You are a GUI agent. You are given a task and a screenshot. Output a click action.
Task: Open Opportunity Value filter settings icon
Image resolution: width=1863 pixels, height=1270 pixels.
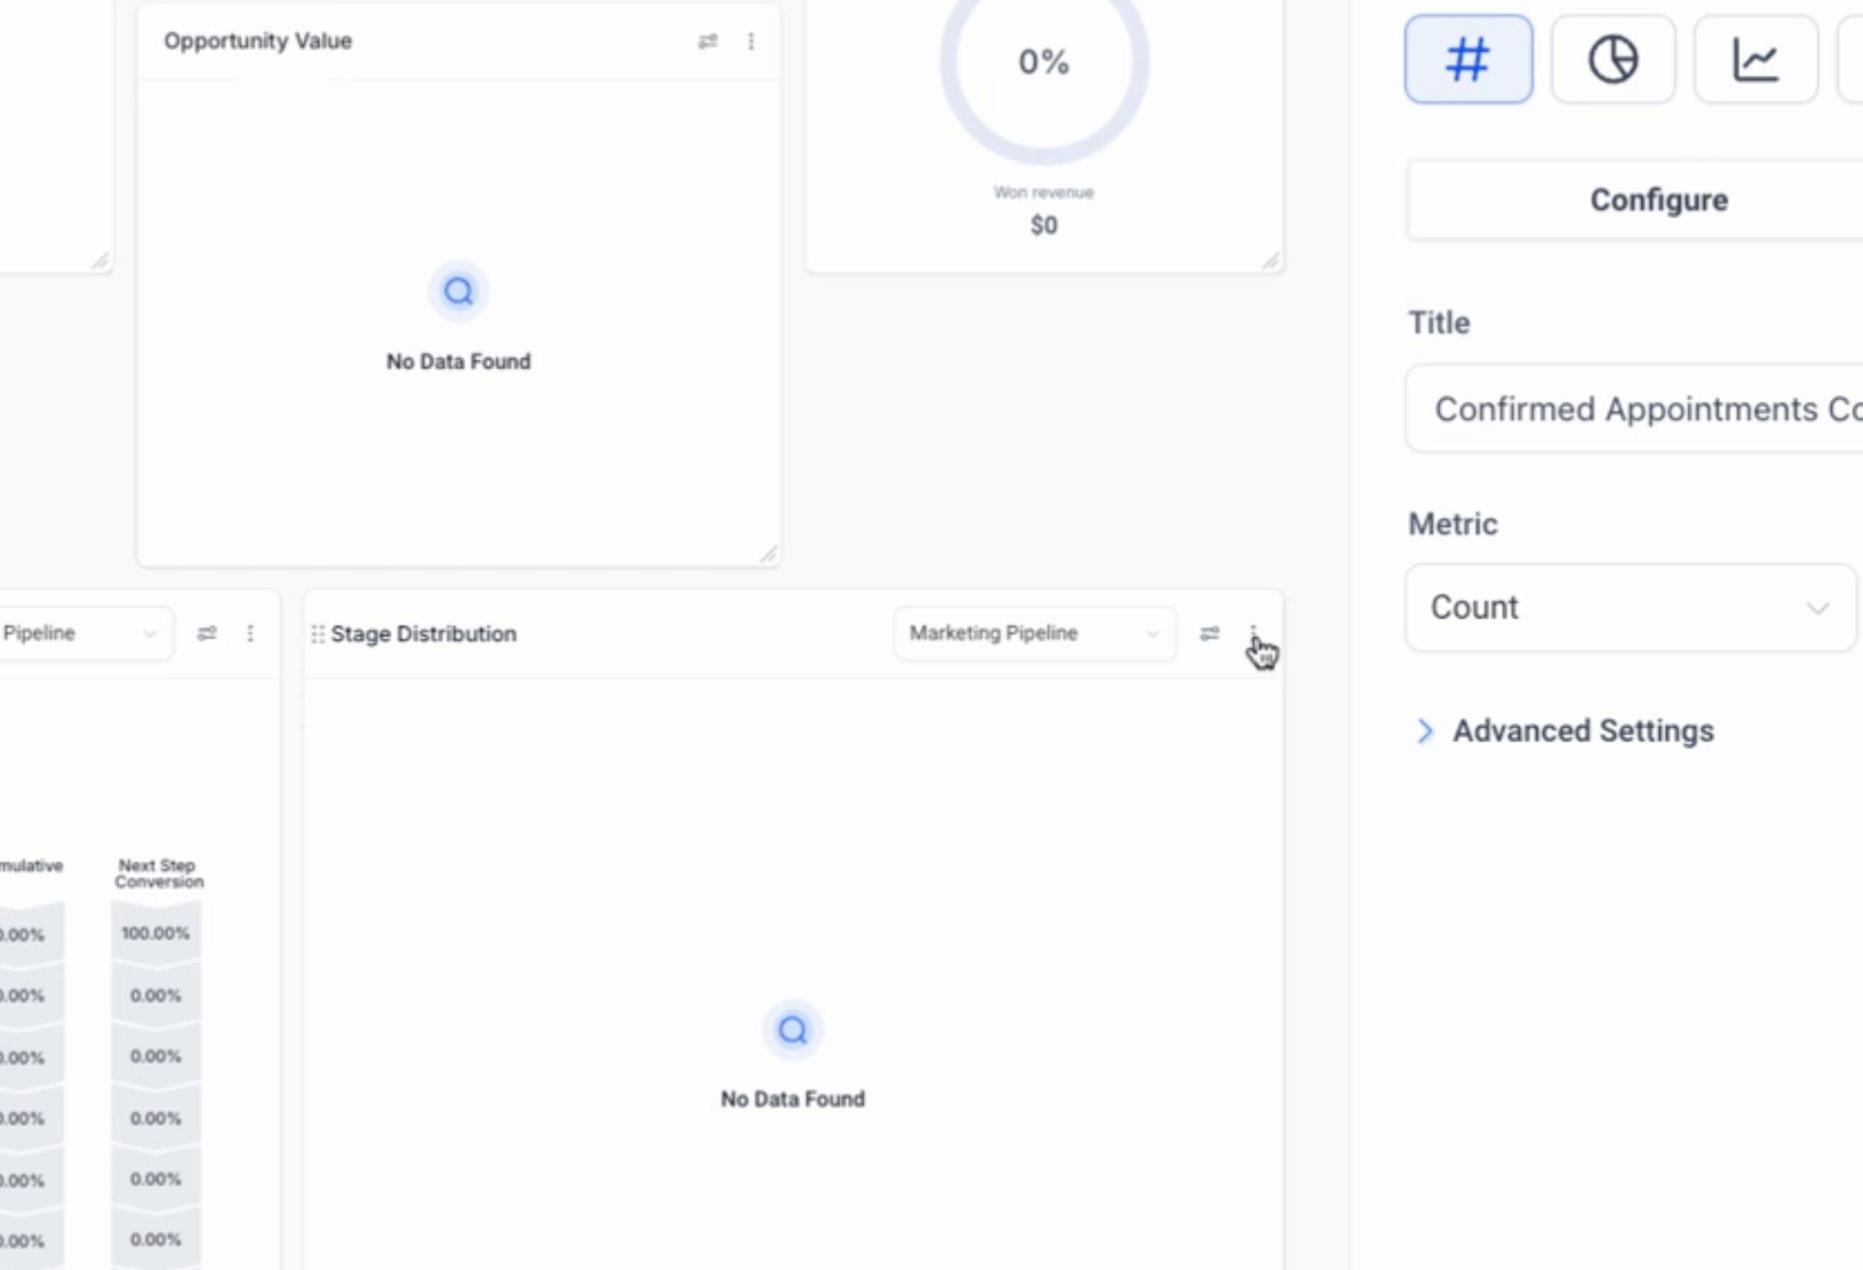pos(707,41)
